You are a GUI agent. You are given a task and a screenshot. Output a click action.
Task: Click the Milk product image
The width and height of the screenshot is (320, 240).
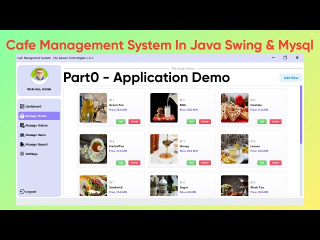pyautogui.click(x=164, y=108)
